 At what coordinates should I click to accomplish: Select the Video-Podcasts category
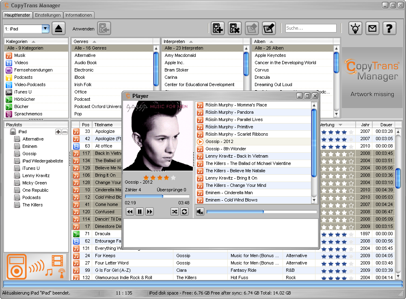coord(36,84)
